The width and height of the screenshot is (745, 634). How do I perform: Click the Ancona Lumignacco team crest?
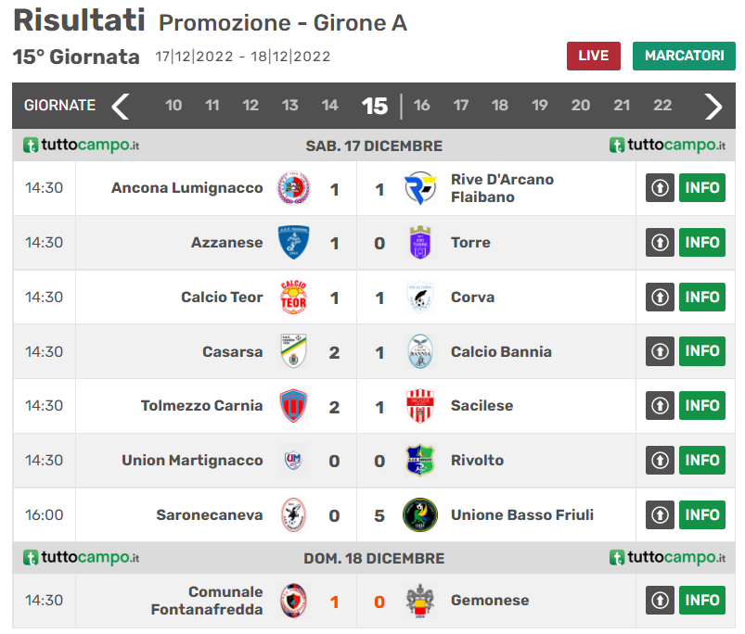pos(294,188)
